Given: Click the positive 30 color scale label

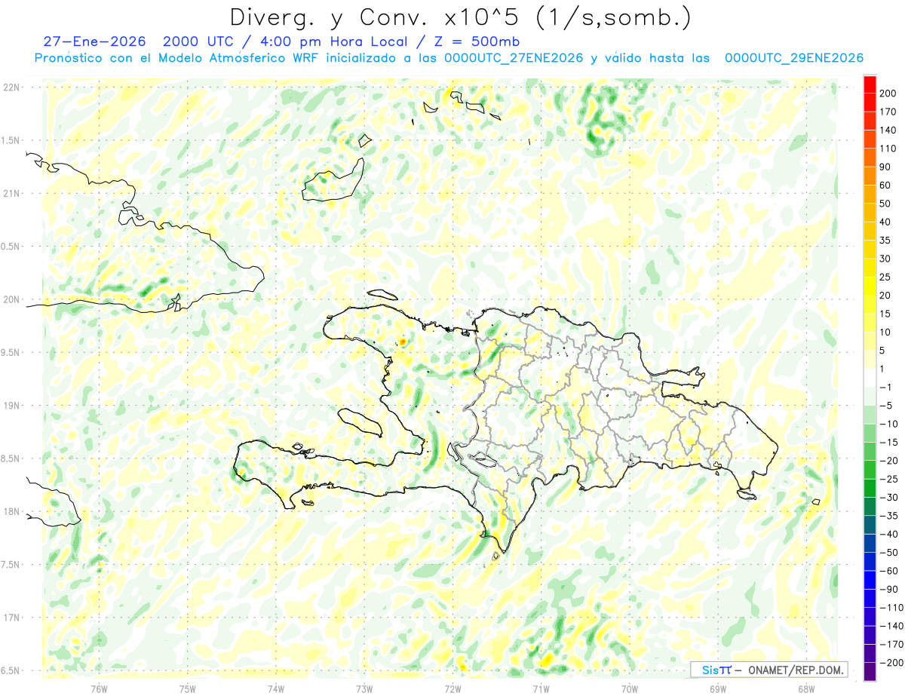Looking at the screenshot, I should (885, 259).
